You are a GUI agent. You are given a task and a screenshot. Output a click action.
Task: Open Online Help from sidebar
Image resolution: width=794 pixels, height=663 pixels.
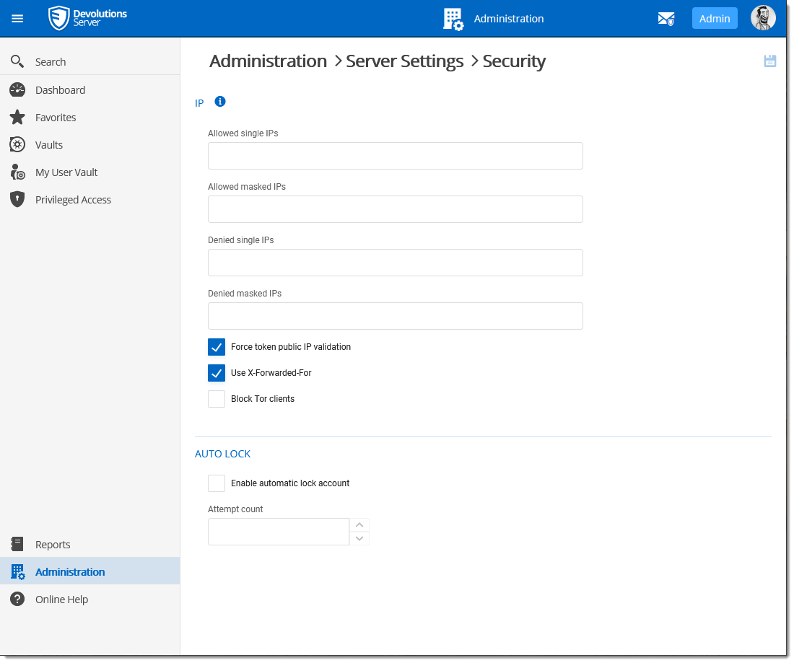[17, 599]
